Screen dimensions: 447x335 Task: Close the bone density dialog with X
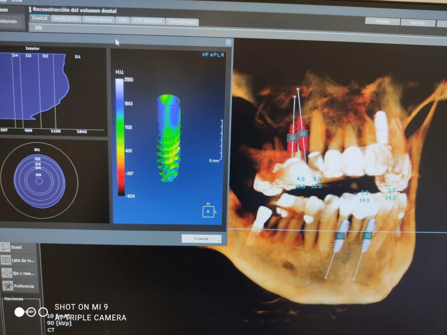pos(228,42)
